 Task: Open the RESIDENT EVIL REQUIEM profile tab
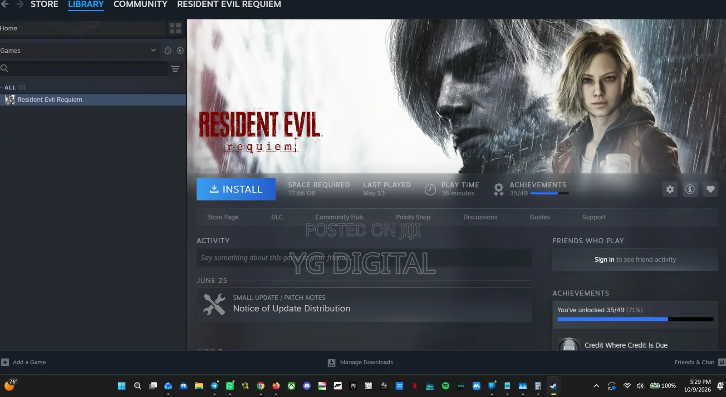[229, 5]
